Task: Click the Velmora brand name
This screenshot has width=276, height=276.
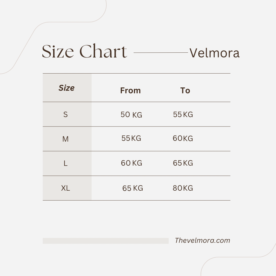Action: click(x=214, y=53)
